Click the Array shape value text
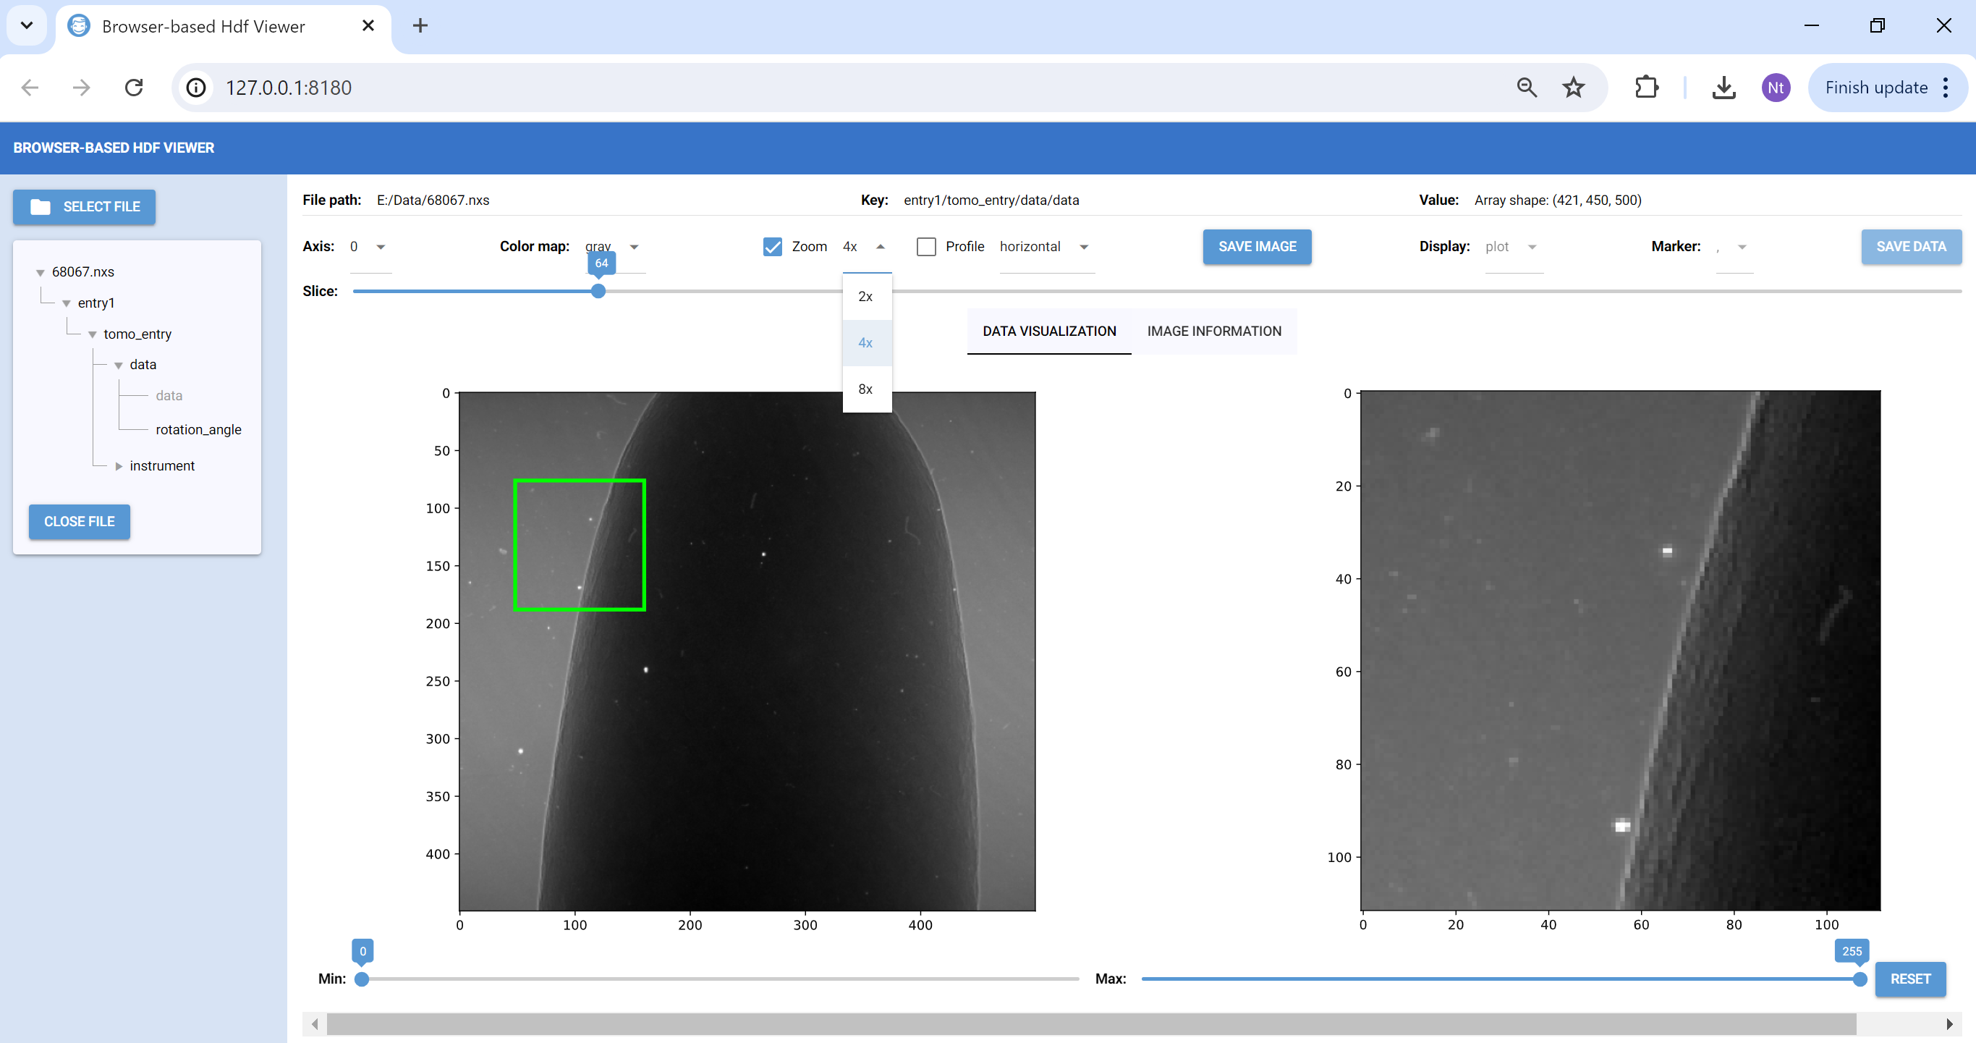Viewport: 1976px width, 1043px height. point(1557,200)
